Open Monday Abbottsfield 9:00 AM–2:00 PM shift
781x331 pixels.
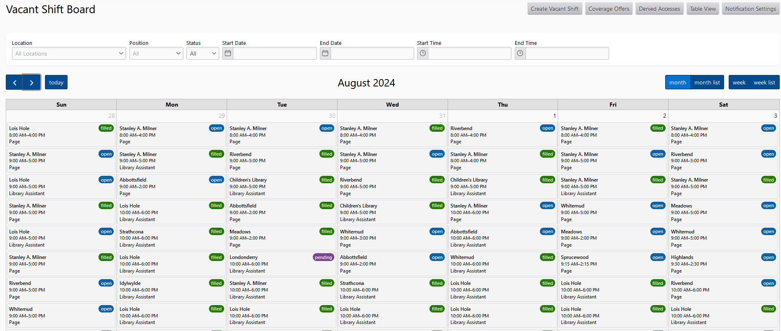pyautogui.click(x=171, y=186)
